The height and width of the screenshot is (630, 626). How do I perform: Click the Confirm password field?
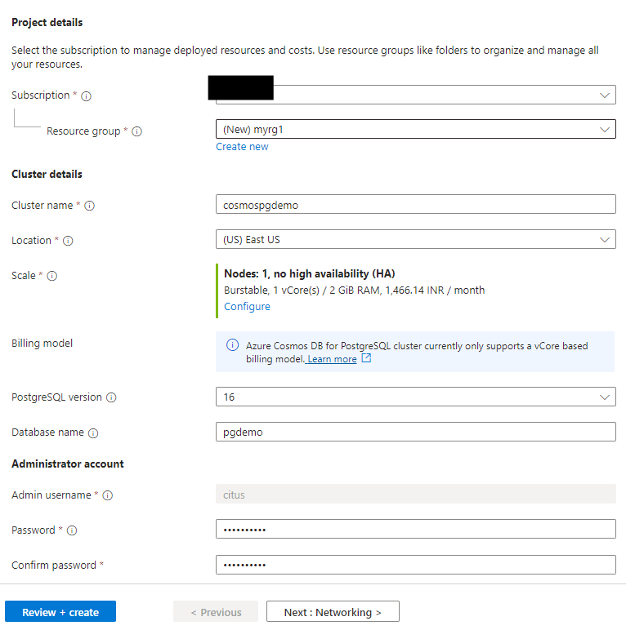coord(415,565)
